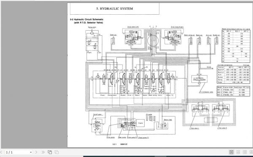Viewport: 253px width, 157px height.
Task: Click the engine model table
Action: pos(234,91)
